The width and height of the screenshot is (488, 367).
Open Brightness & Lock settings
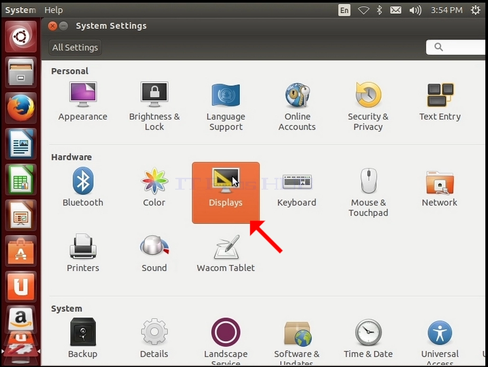154,106
